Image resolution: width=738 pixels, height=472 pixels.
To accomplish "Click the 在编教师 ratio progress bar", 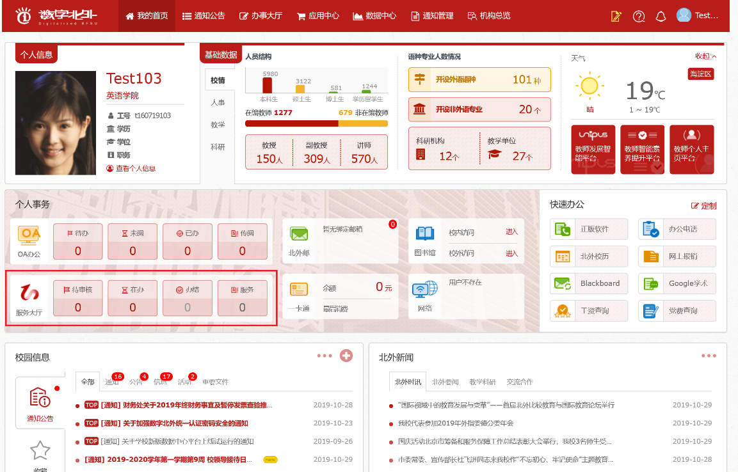I will click(x=316, y=123).
